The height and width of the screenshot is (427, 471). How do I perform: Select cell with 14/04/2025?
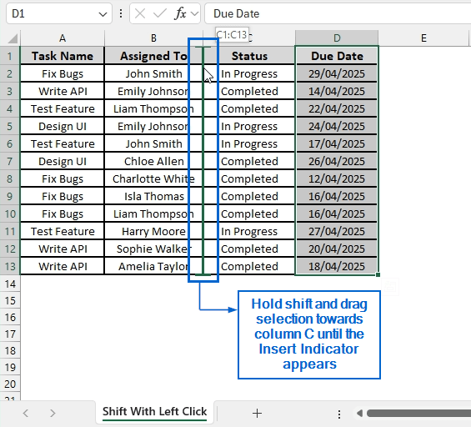coord(337,91)
